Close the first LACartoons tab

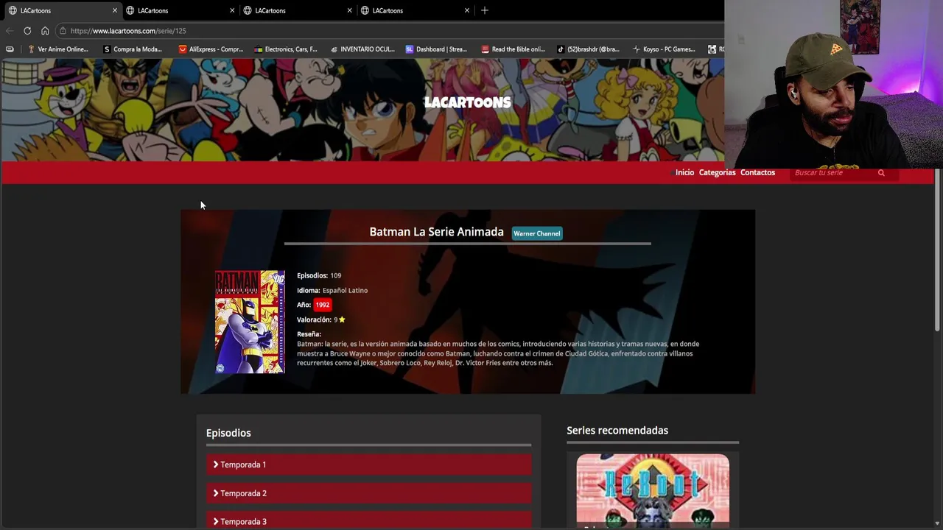pos(115,10)
